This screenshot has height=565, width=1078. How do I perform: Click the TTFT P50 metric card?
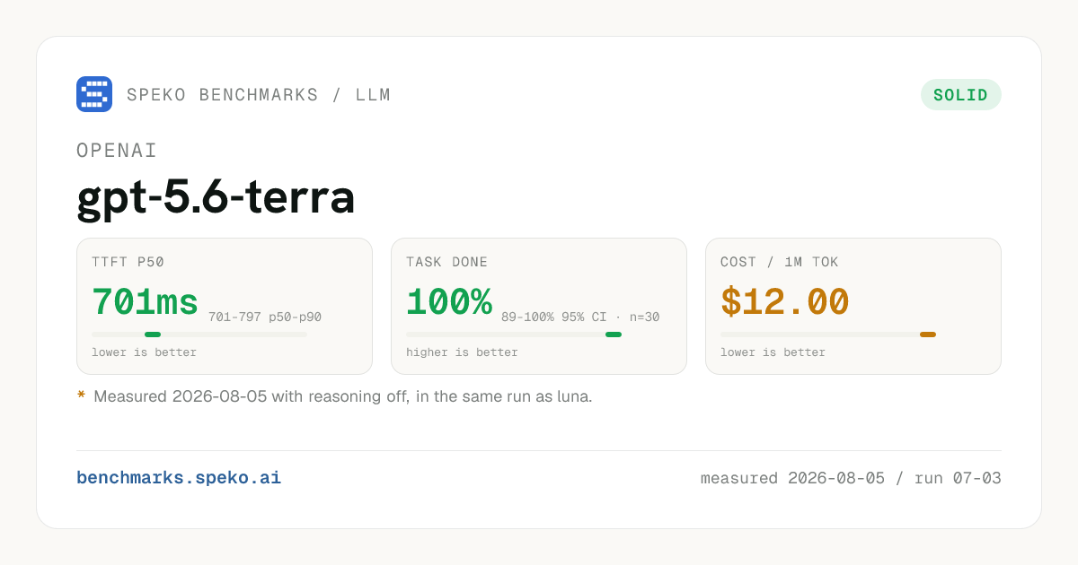point(225,306)
